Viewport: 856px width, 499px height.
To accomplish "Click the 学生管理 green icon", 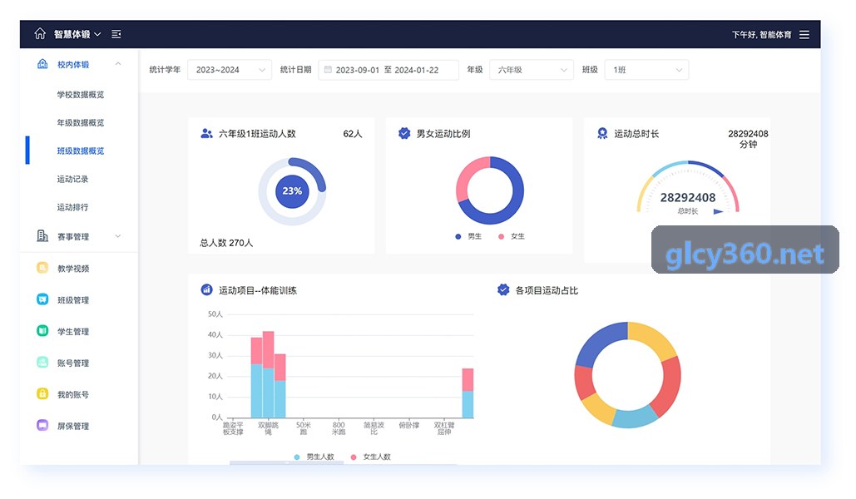I will click(42, 331).
